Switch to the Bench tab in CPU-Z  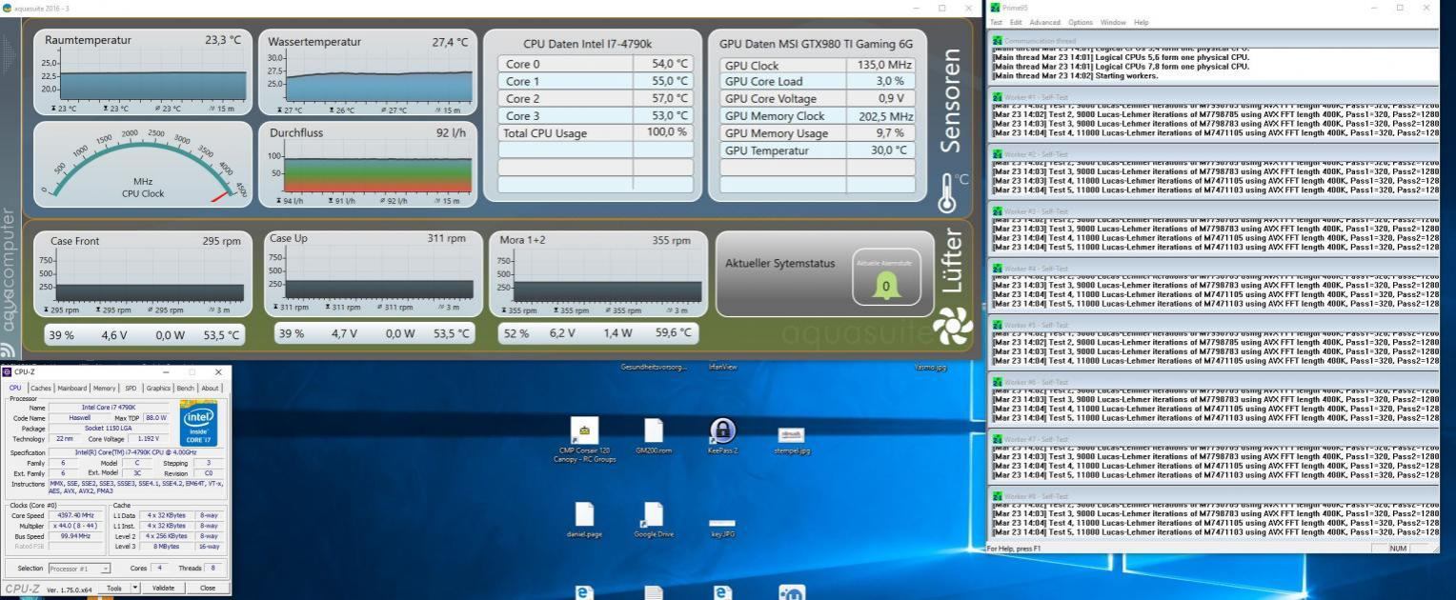pos(186,388)
